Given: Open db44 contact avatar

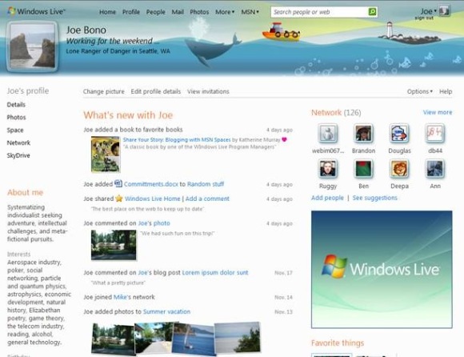Looking at the screenshot, I should [x=435, y=134].
